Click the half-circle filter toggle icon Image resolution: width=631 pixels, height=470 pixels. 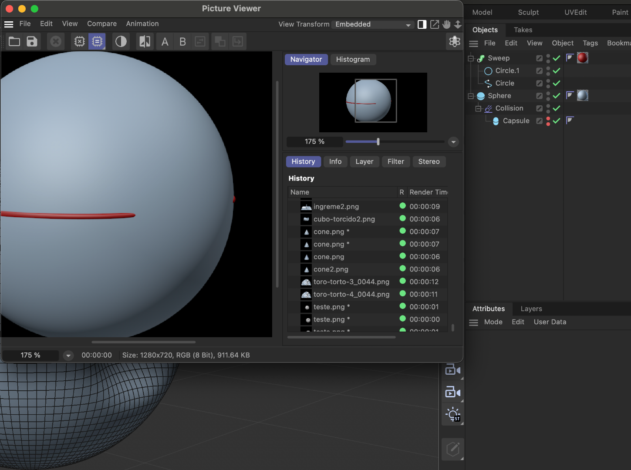121,41
